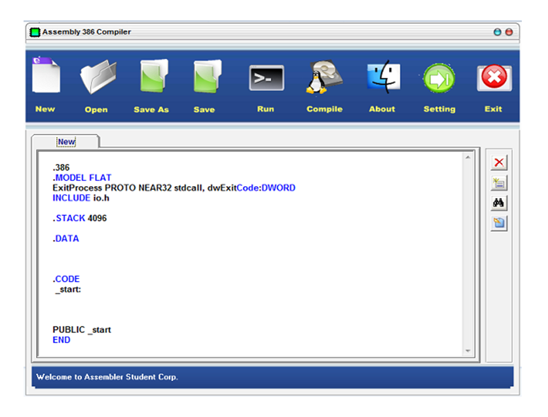The image size is (548, 417).
Task: Click the Save As green folder icon
Action: [x=154, y=76]
